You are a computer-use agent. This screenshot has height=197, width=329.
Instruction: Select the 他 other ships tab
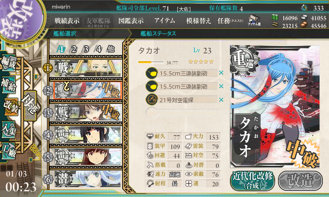pyautogui.click(x=111, y=49)
